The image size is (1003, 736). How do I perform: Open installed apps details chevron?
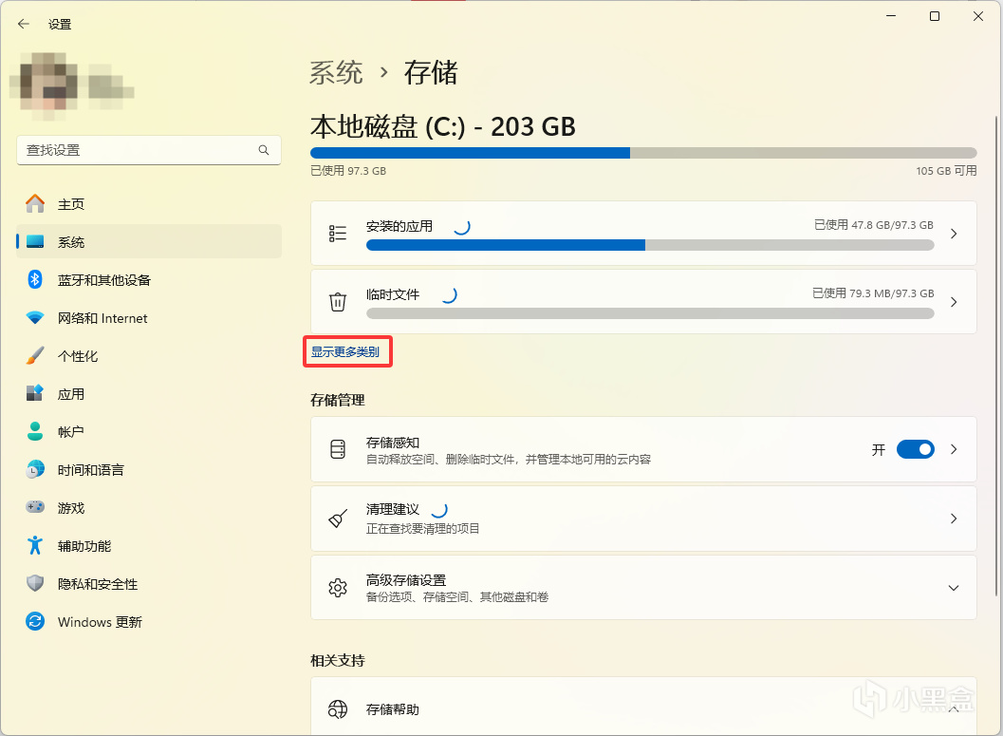(954, 234)
